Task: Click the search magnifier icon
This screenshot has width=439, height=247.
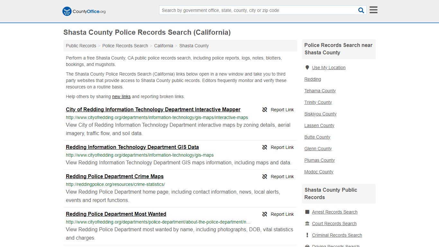Action: (x=361, y=10)
